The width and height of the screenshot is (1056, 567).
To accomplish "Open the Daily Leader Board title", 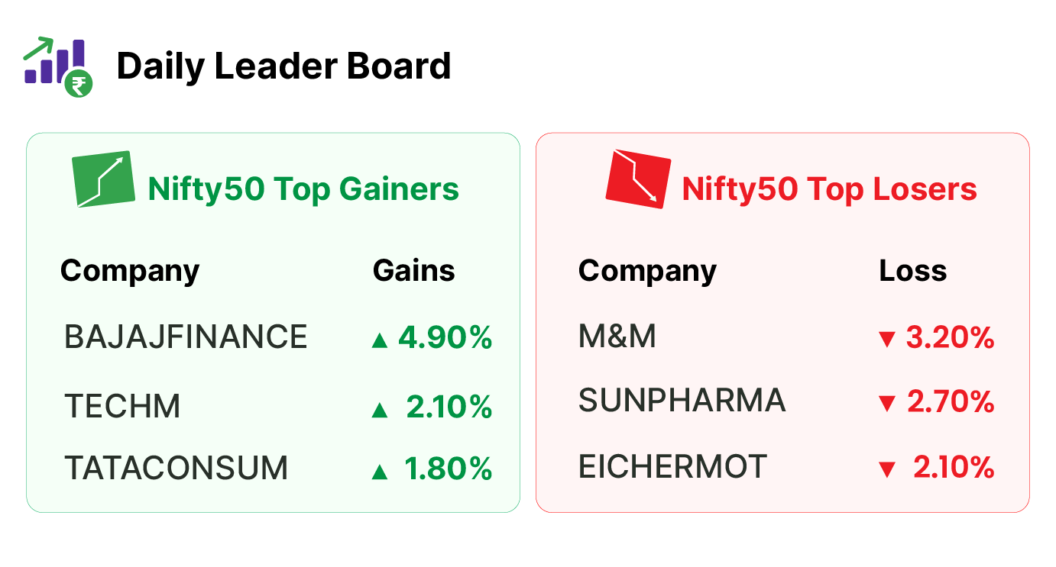I will click(x=283, y=66).
